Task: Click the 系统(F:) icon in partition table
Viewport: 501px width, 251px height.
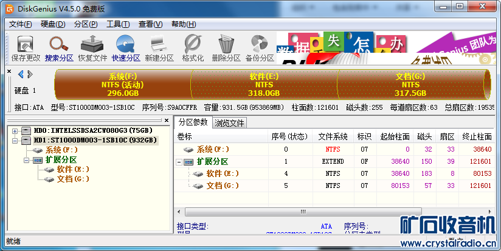Action: [188, 149]
